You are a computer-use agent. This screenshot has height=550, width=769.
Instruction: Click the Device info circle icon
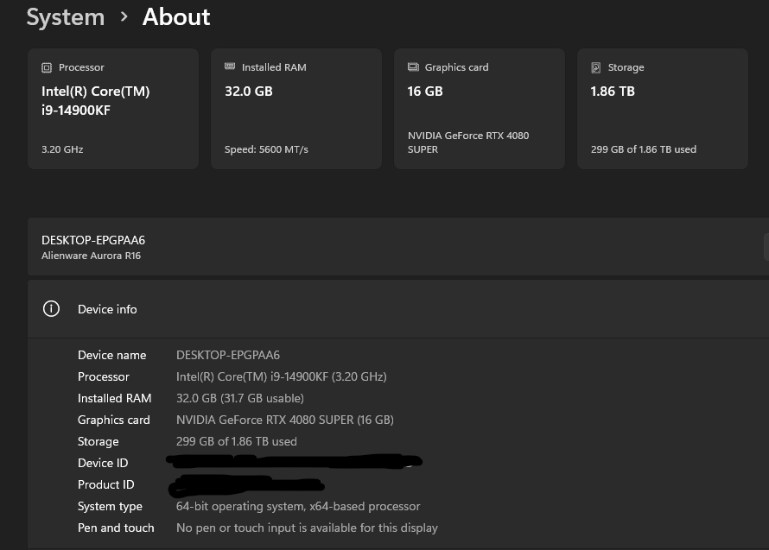[x=52, y=309]
